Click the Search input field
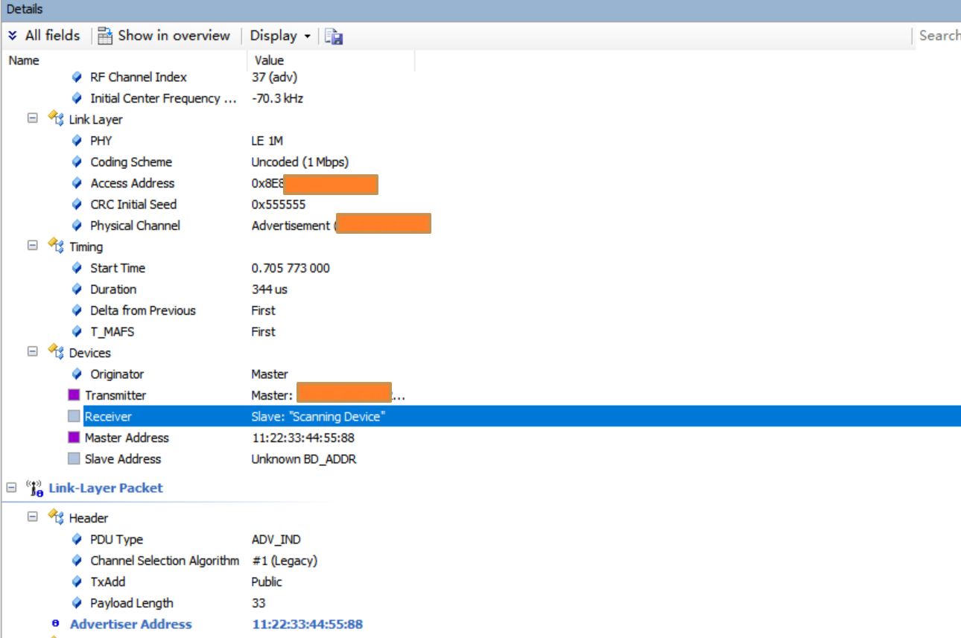The width and height of the screenshot is (961, 638). pos(938,36)
